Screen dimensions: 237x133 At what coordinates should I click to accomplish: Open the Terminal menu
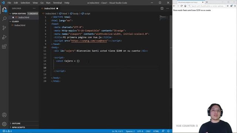(57, 3)
